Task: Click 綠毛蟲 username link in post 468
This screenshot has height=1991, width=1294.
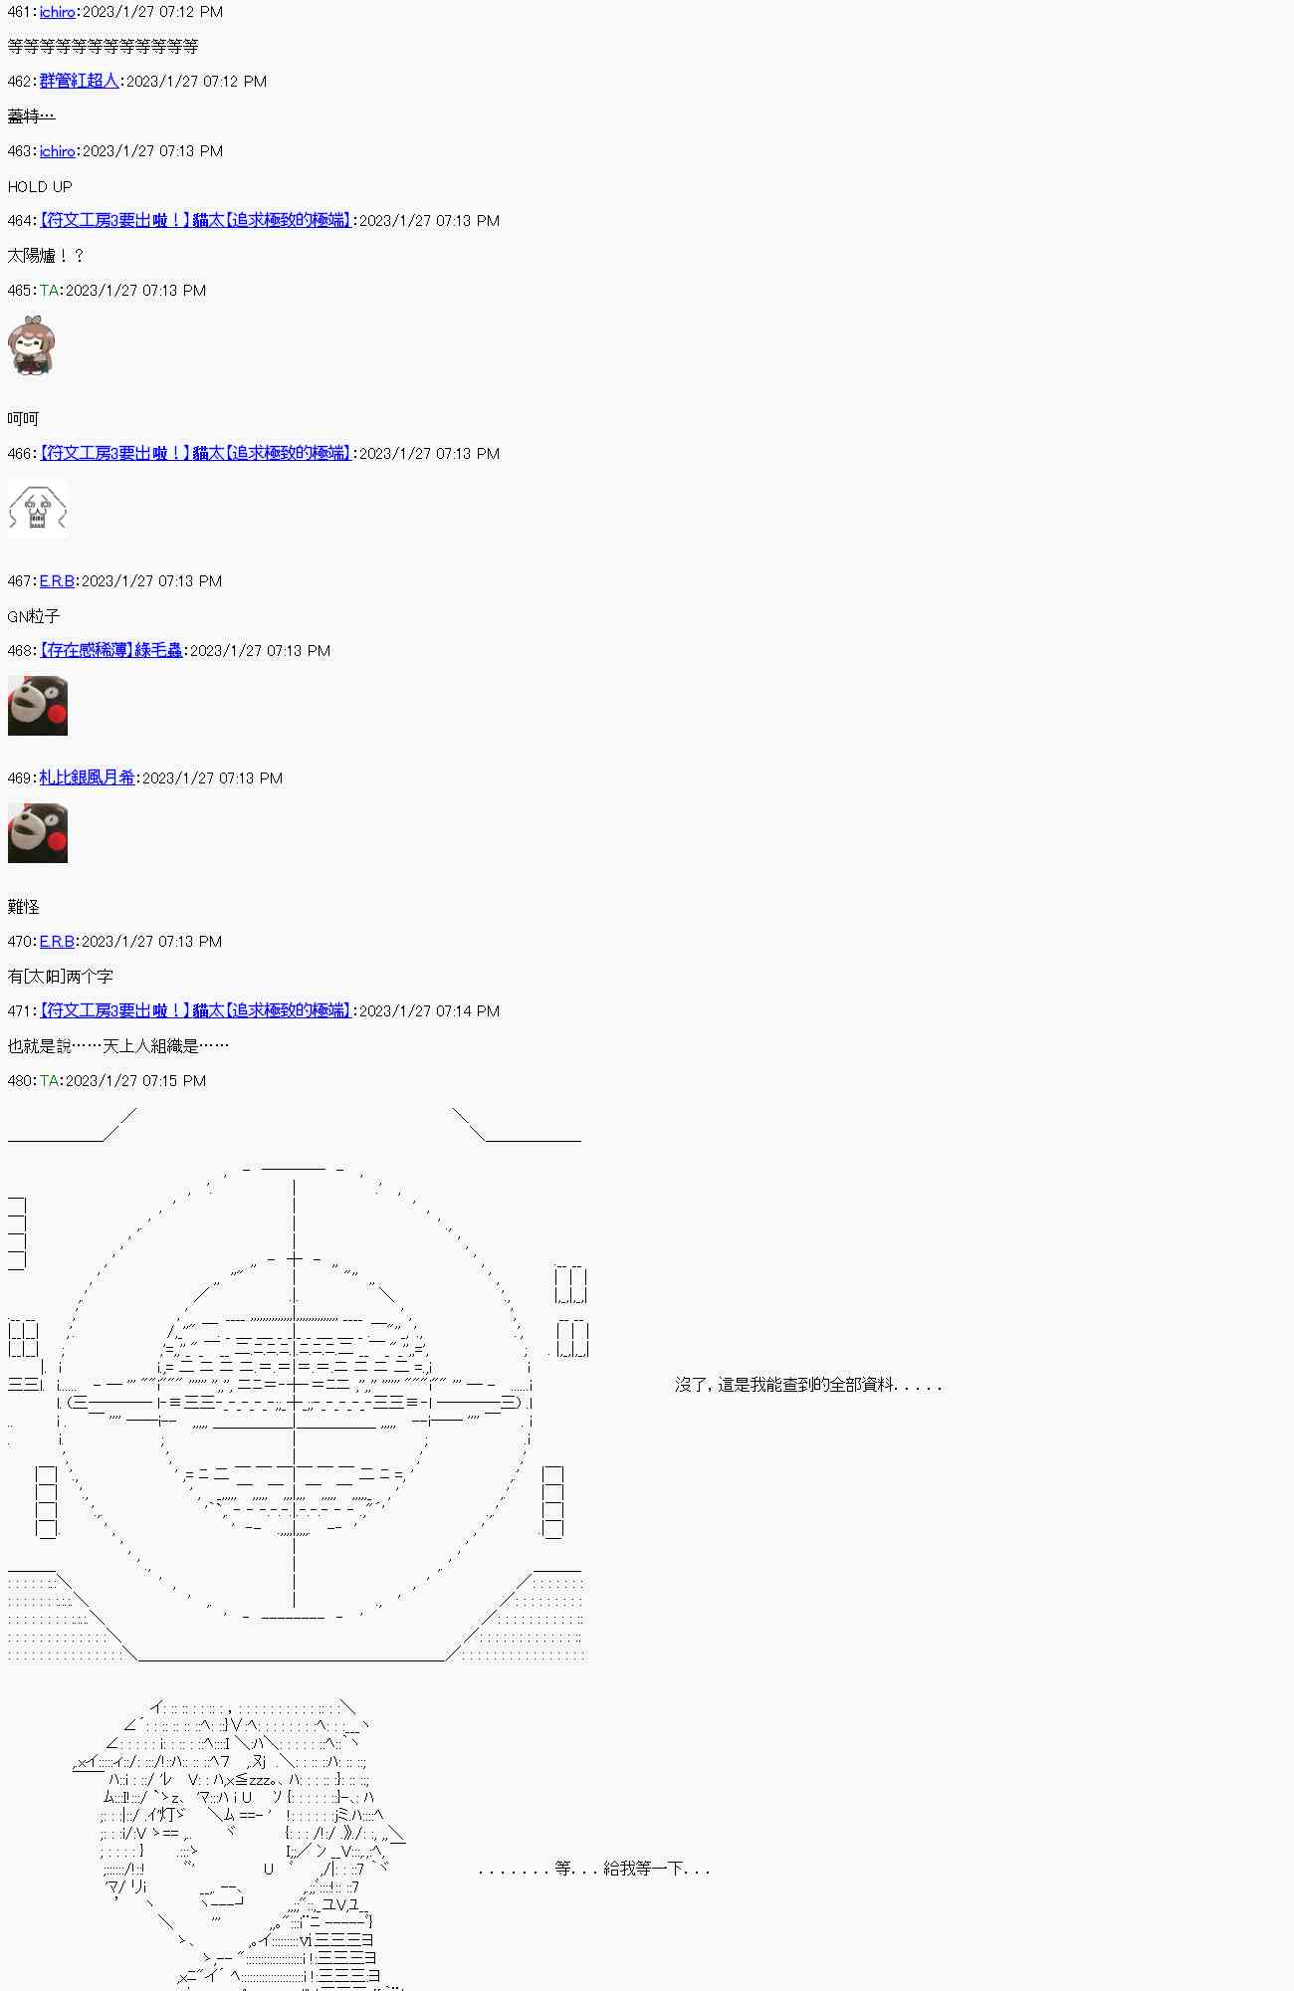Action: click(111, 651)
